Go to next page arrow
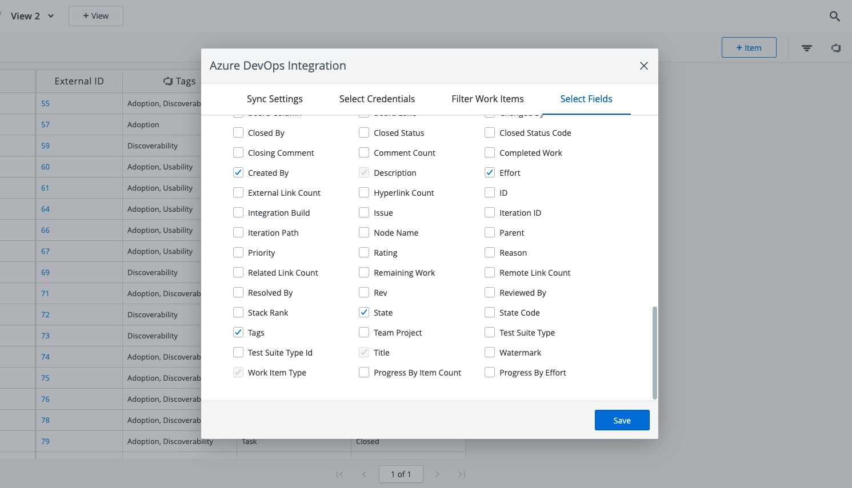Viewport: 852px width, 488px height. coord(437,474)
